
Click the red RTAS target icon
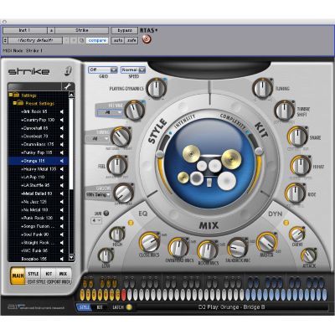(x=147, y=39)
